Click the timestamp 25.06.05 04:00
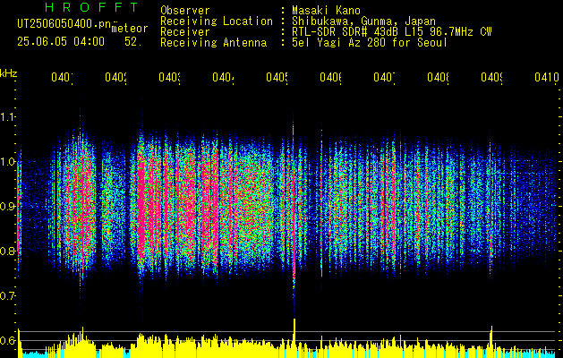 point(61,42)
